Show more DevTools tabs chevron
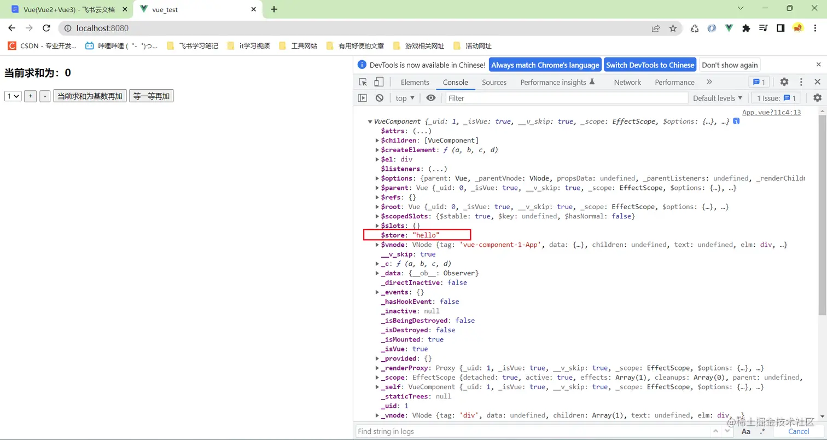This screenshot has width=827, height=440. point(709,82)
